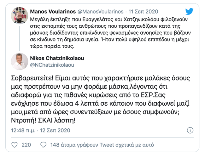
Task: Open Nikos Chatzinikolaou profile photo
Action: click(x=20, y=61)
